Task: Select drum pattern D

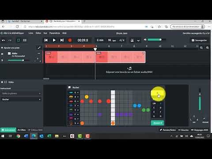Action: tap(160, 108)
